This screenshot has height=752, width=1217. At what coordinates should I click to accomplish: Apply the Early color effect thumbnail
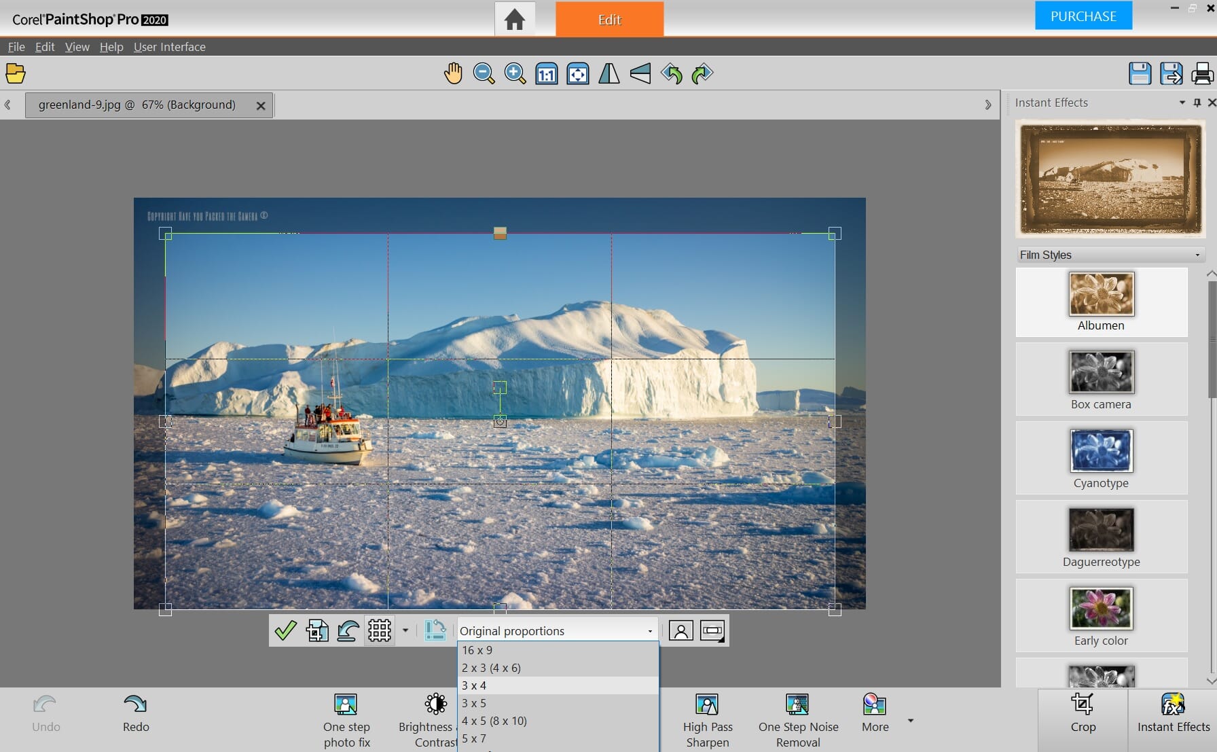tap(1101, 617)
